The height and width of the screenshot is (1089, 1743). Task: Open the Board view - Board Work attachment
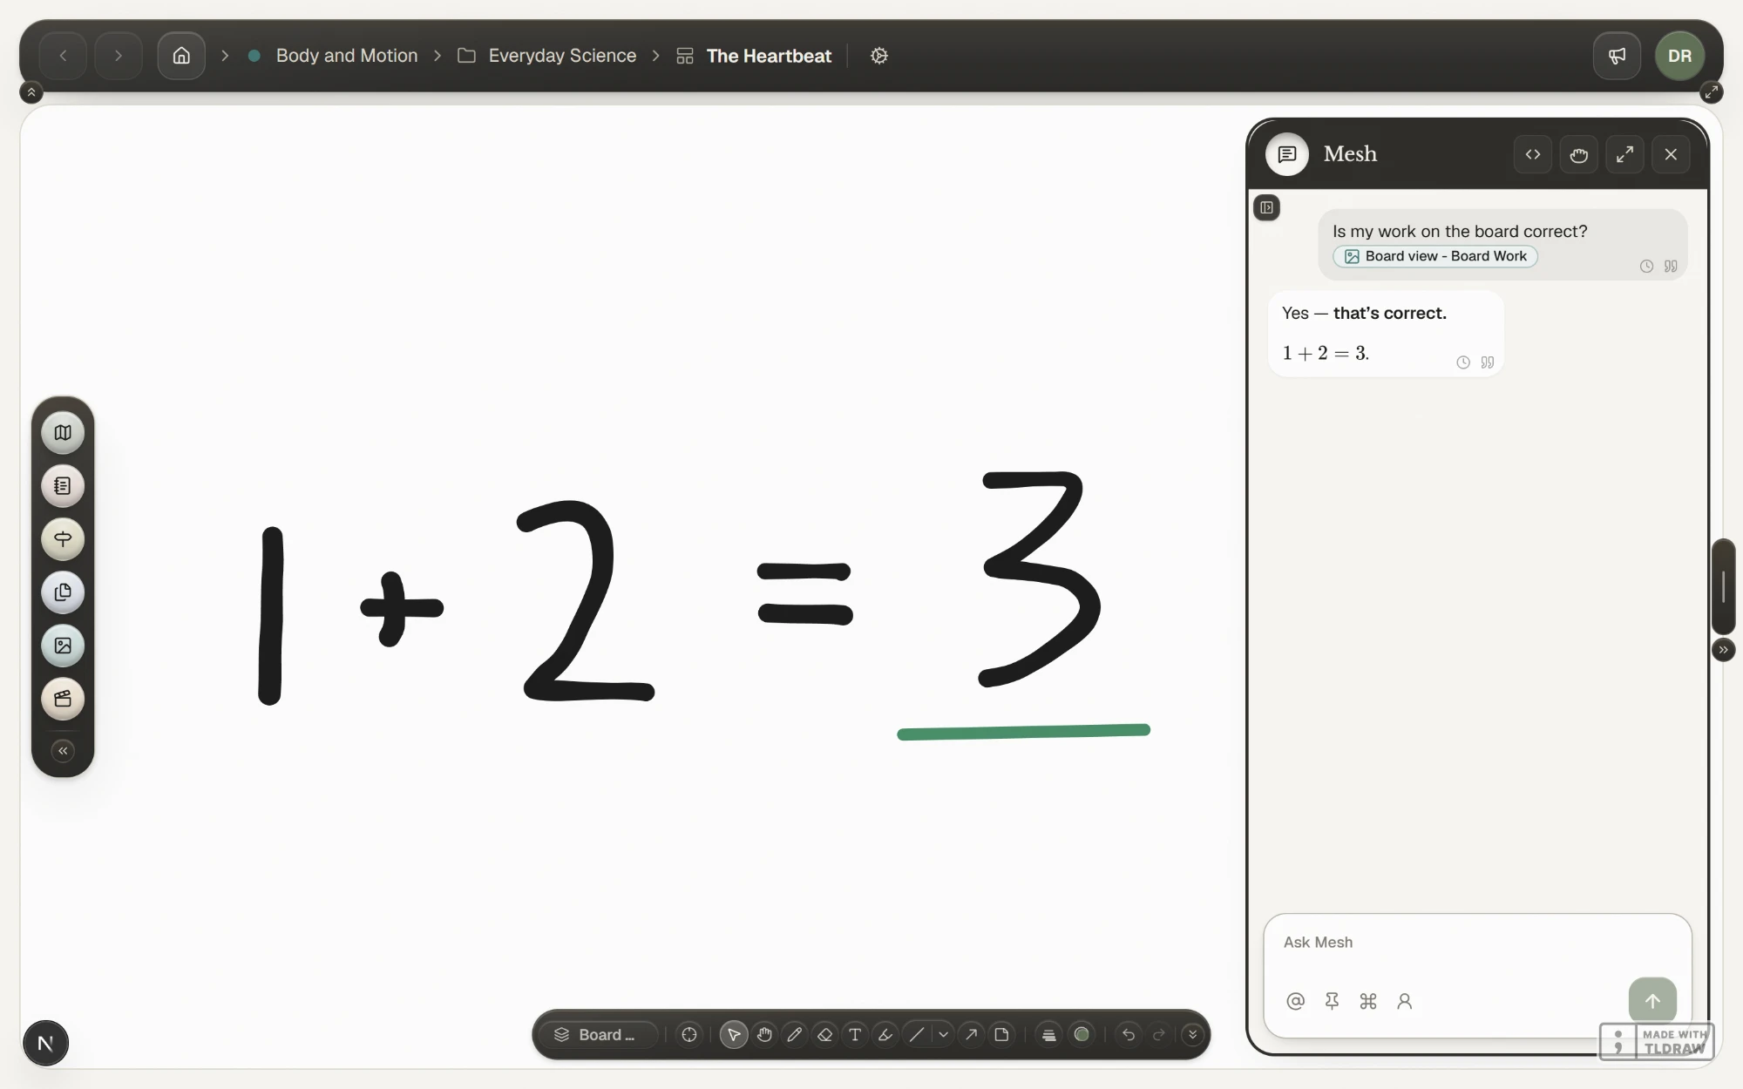point(1435,256)
